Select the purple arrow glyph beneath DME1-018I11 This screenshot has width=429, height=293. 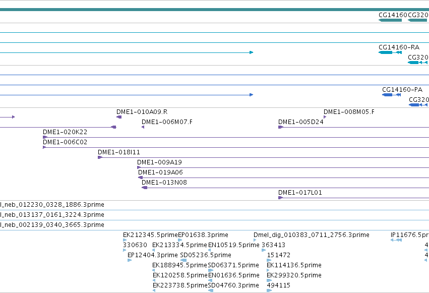tap(100, 157)
